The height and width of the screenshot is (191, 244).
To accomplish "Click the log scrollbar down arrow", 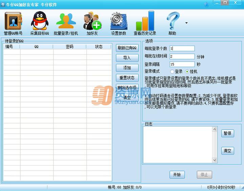I will click(x=215, y=160).
